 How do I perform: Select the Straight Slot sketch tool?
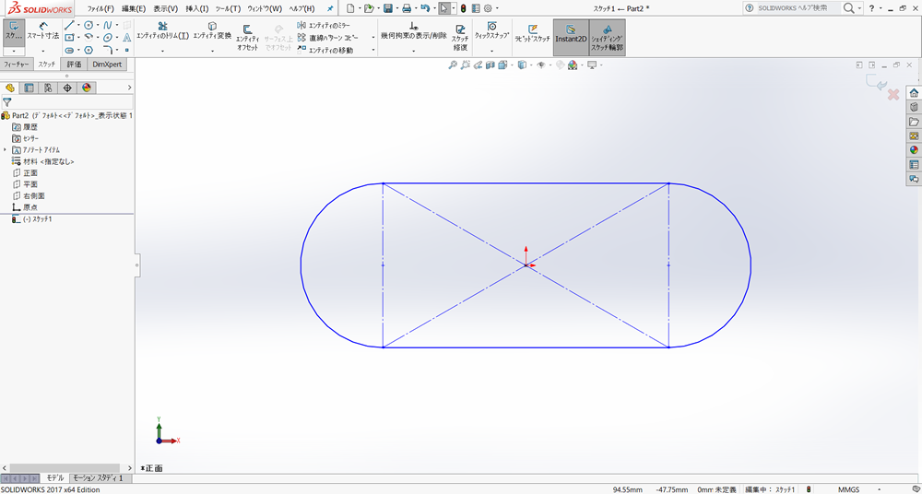tap(69, 51)
